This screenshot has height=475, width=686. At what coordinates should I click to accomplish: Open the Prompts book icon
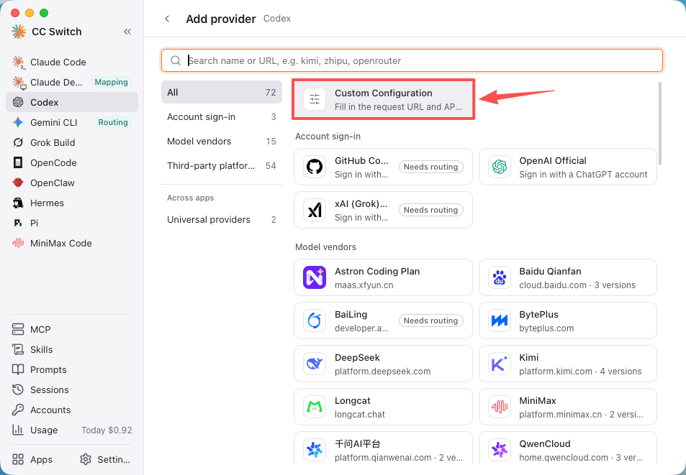point(18,369)
